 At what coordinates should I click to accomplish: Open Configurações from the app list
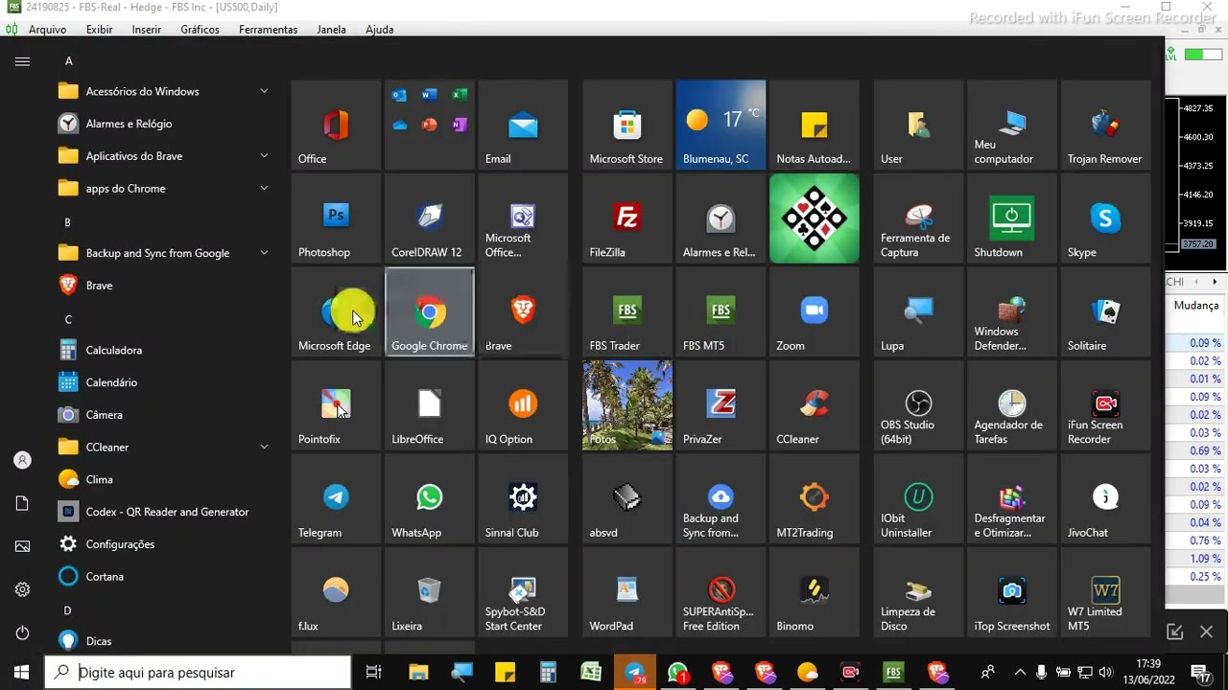[164, 544]
